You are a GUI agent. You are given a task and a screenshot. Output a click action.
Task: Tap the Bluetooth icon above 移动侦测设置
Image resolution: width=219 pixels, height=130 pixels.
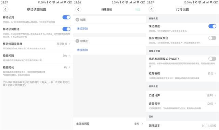tap(47, 2)
